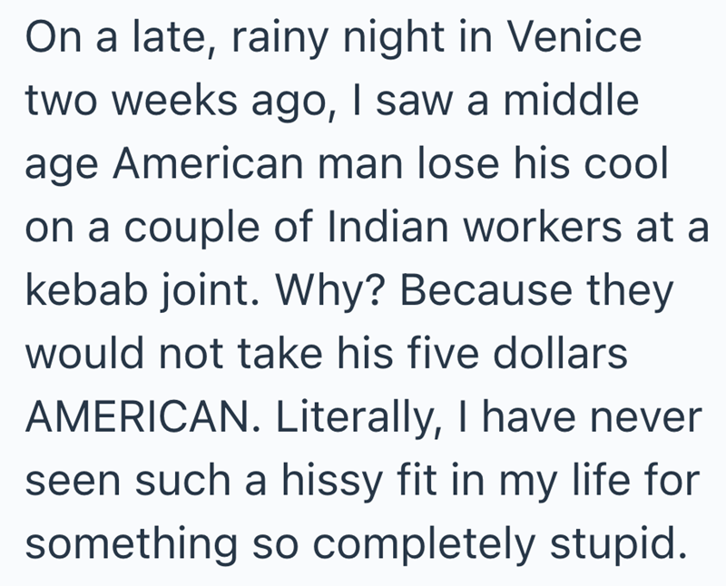
Task: Click the word "Venice"
Action: click(x=579, y=40)
